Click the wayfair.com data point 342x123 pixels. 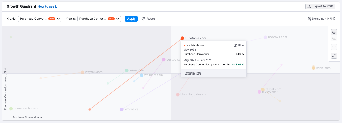82,72
